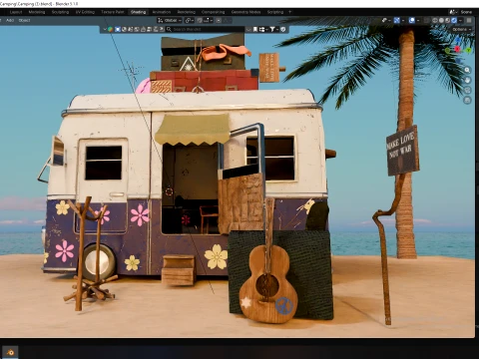
Task: Open the UV Editing workspace tab
Action: (85, 12)
